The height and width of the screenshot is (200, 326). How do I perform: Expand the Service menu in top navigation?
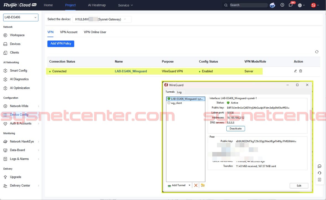point(125,5)
